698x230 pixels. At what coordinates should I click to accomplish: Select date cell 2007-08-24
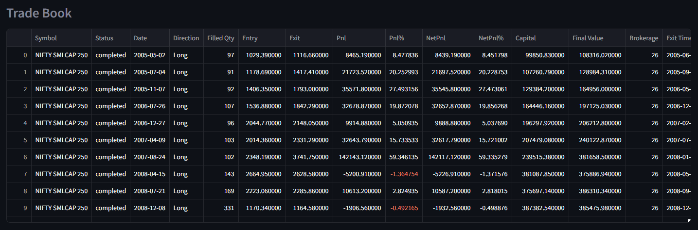pyautogui.click(x=150, y=157)
